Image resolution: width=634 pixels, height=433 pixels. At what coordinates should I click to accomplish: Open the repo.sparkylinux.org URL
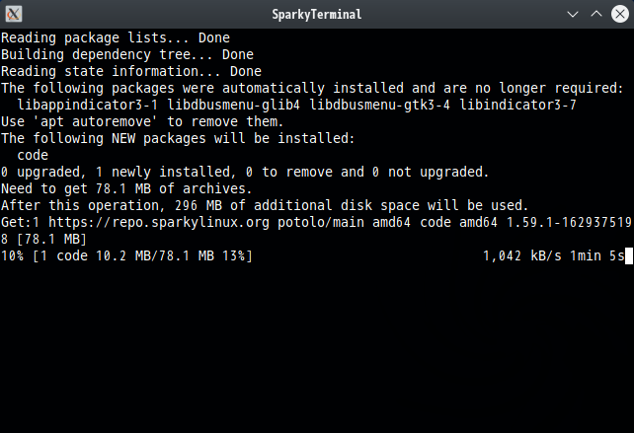point(158,223)
